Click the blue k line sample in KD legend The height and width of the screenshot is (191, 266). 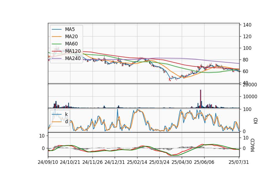(57, 114)
